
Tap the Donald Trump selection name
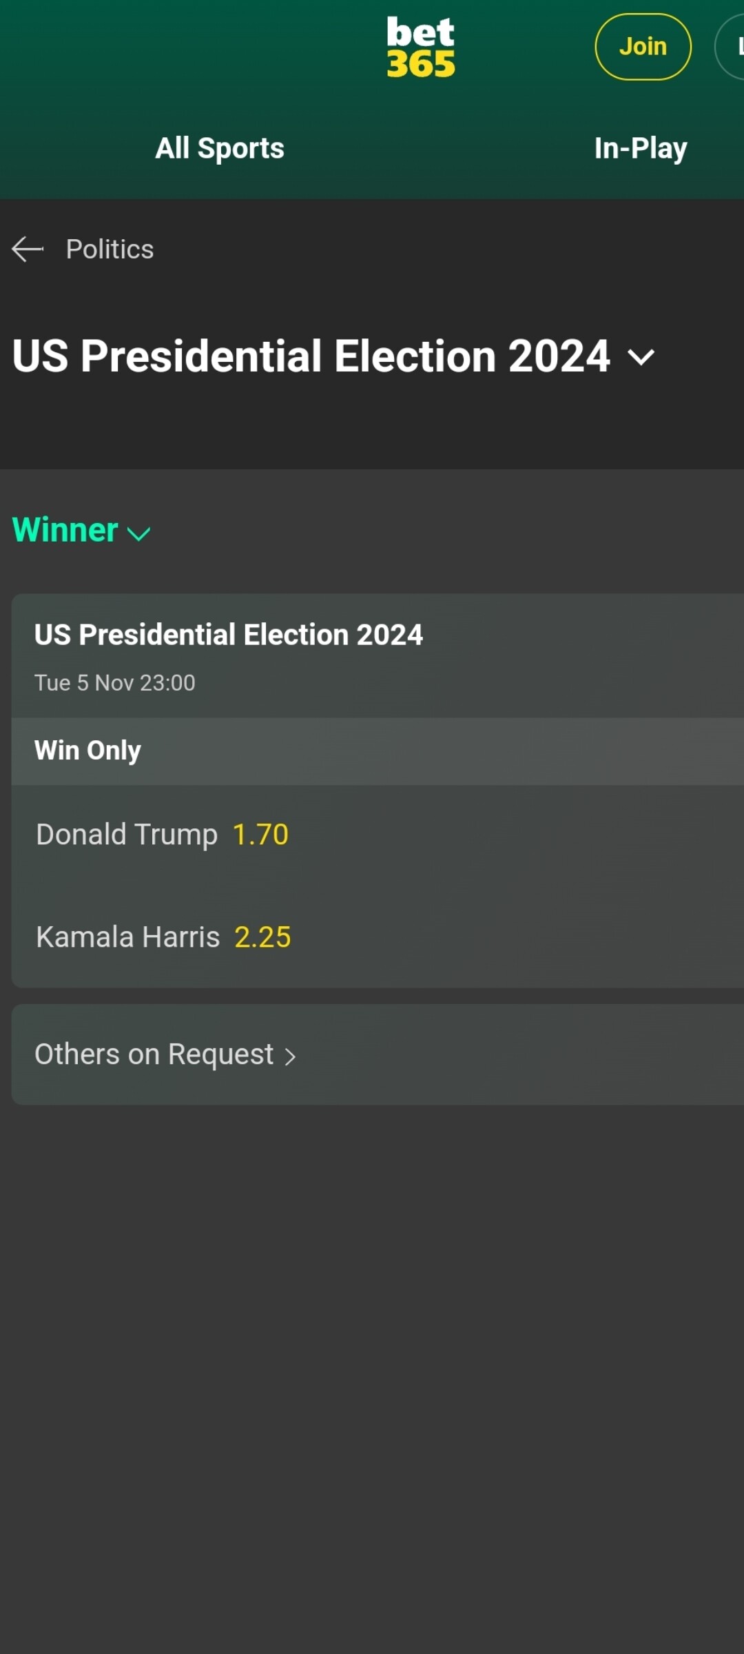click(x=127, y=835)
